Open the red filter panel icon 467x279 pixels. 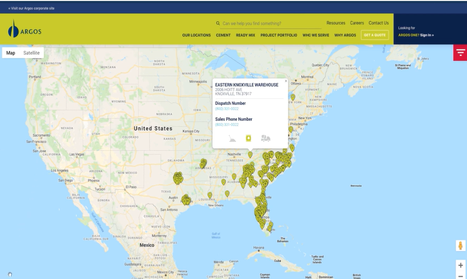pyautogui.click(x=460, y=53)
